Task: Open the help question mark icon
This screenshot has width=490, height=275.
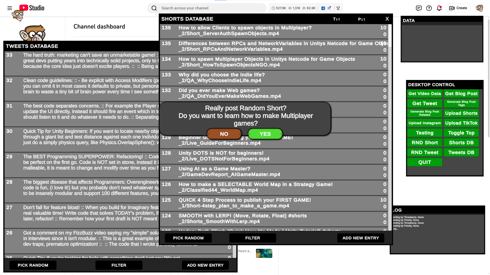Action: coord(429,8)
